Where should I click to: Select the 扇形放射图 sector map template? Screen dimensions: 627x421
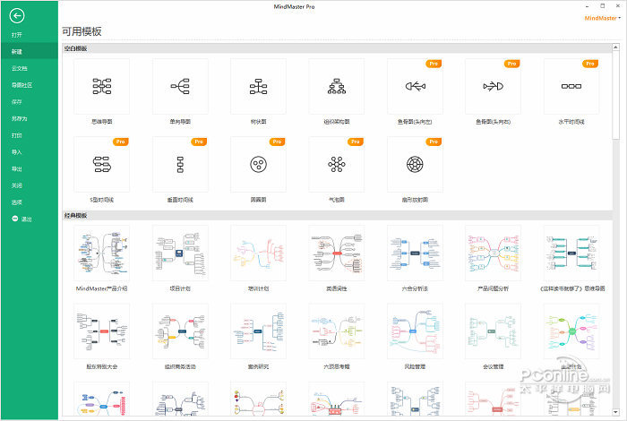pyautogui.click(x=415, y=164)
